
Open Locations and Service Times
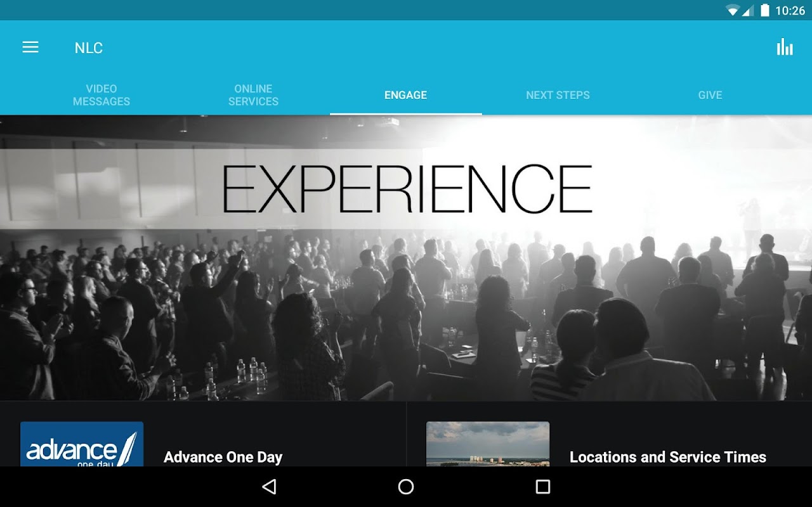[x=668, y=457]
